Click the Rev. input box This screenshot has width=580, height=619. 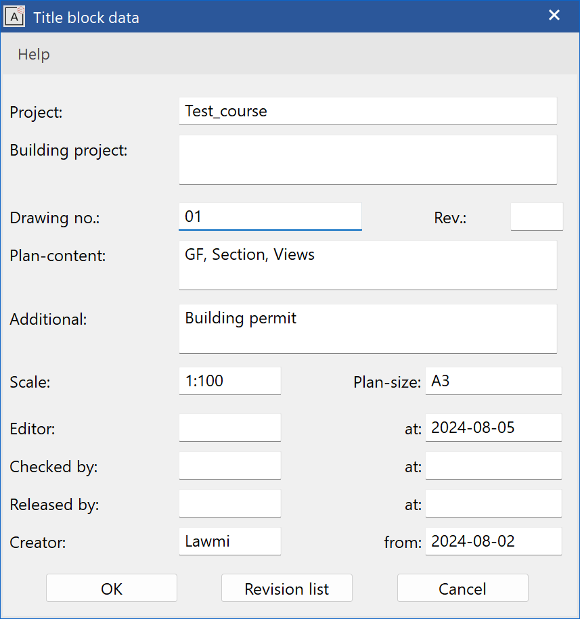[x=536, y=216]
